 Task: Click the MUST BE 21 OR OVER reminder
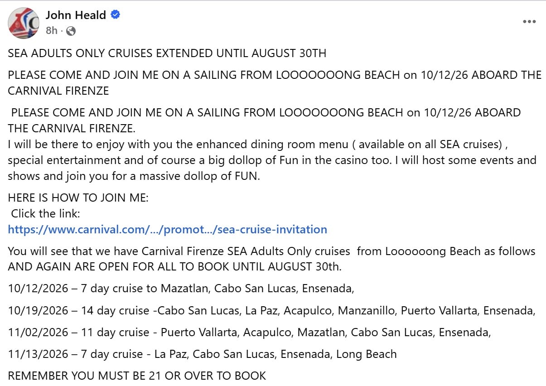pos(137,376)
